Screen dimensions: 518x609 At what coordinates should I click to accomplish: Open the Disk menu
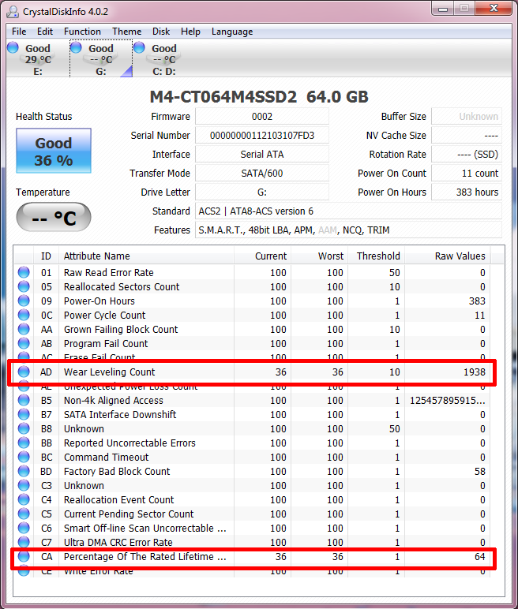point(161,32)
